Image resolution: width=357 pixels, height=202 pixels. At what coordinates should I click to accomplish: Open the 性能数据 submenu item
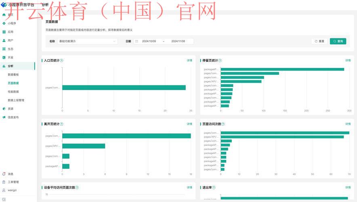13,92
